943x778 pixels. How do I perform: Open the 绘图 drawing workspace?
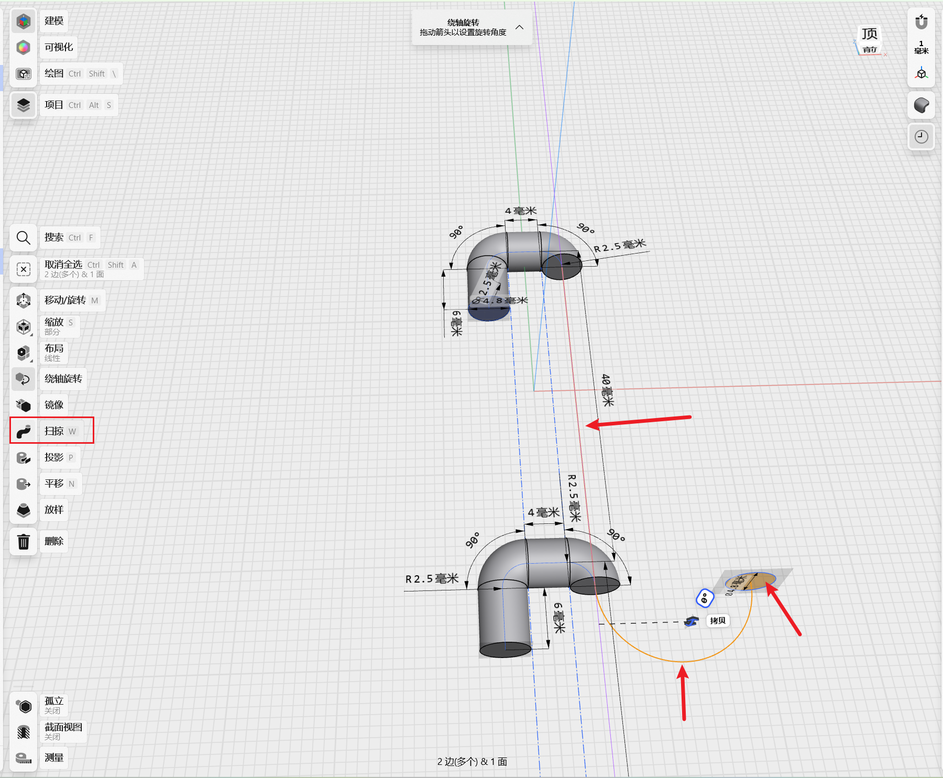point(24,74)
